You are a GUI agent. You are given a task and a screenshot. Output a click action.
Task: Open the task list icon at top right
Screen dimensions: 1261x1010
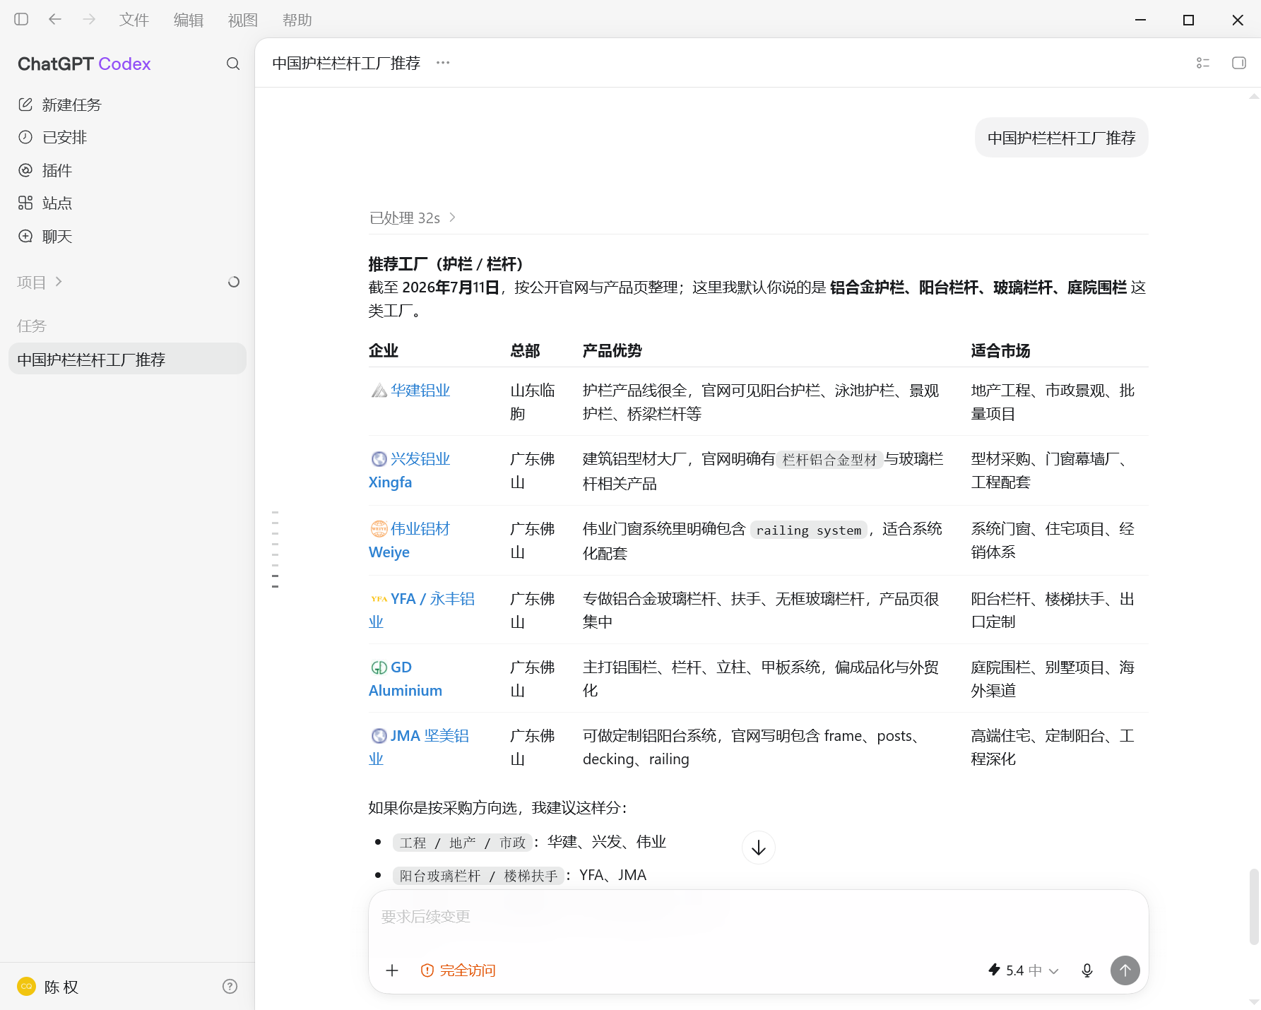click(x=1203, y=63)
